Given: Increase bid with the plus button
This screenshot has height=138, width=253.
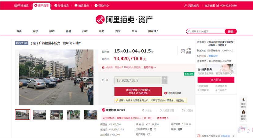Looking at the screenshot, I should (165, 78).
